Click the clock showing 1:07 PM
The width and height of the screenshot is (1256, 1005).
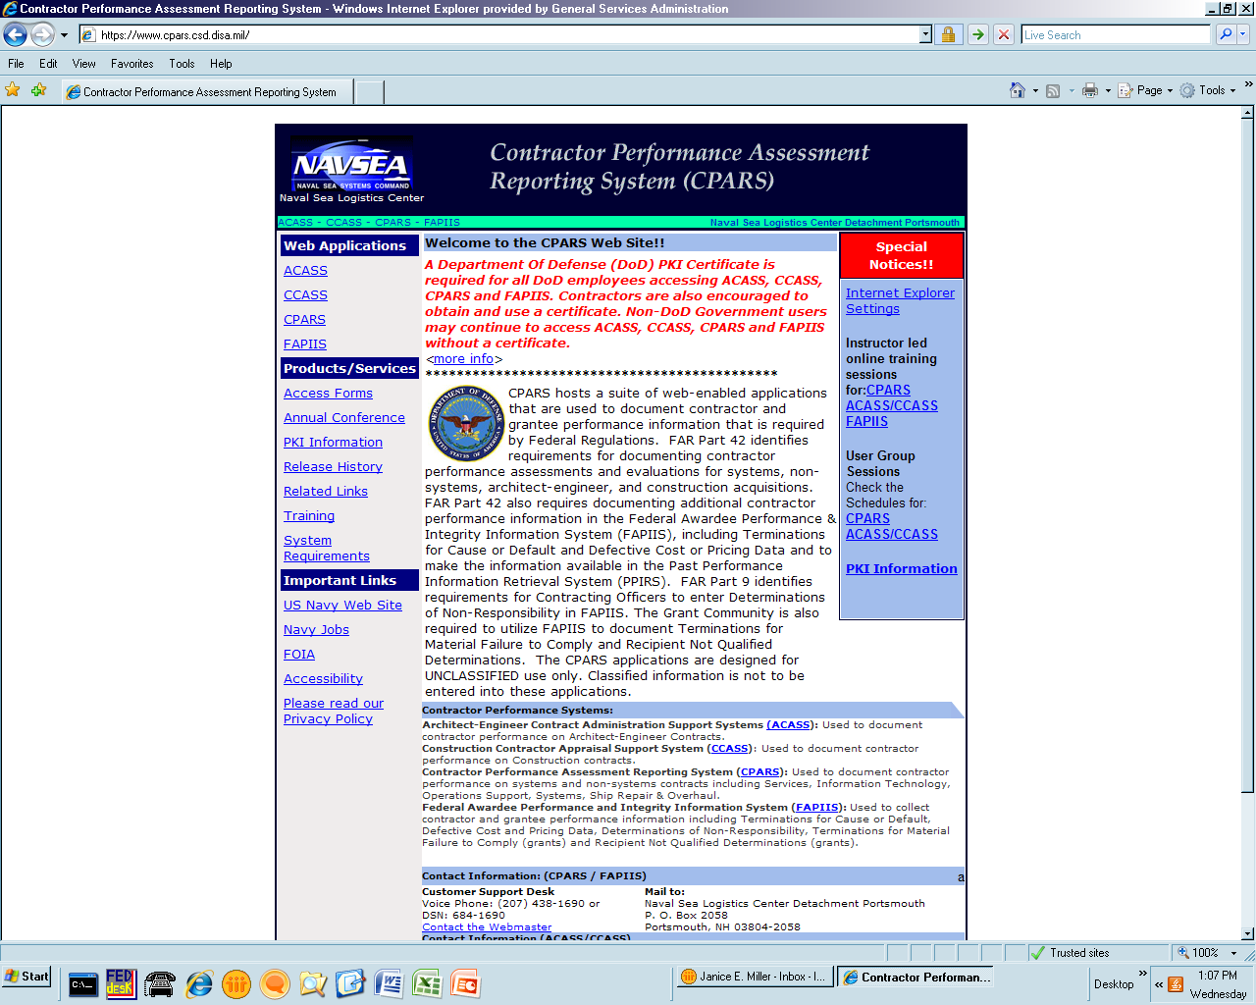1218,976
